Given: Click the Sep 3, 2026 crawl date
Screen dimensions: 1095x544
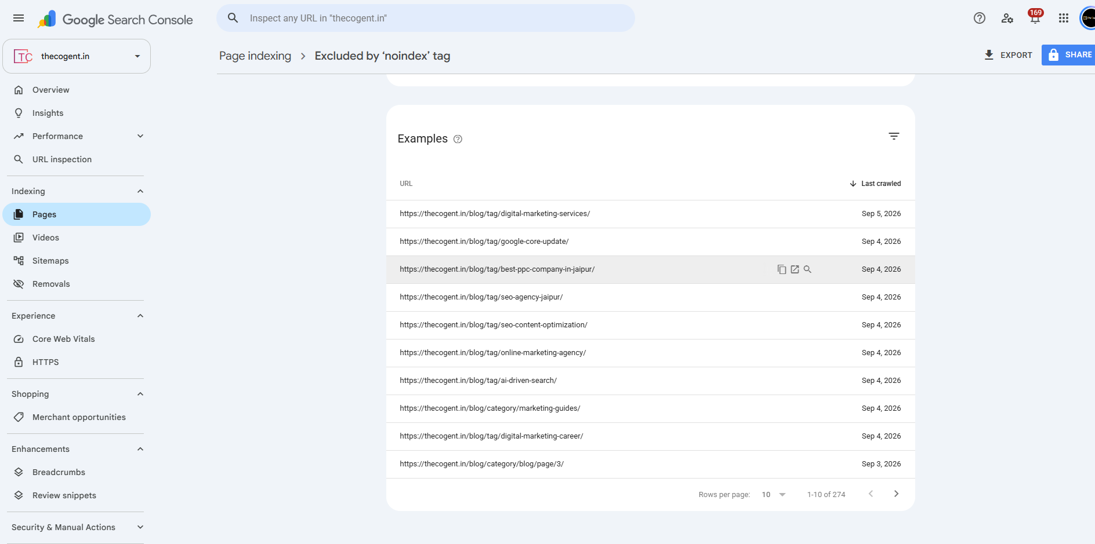Looking at the screenshot, I should click(881, 464).
